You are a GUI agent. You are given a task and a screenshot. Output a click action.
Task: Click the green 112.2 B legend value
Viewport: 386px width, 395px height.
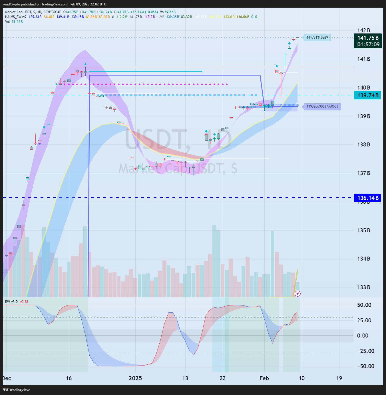pyautogui.click(x=122, y=17)
